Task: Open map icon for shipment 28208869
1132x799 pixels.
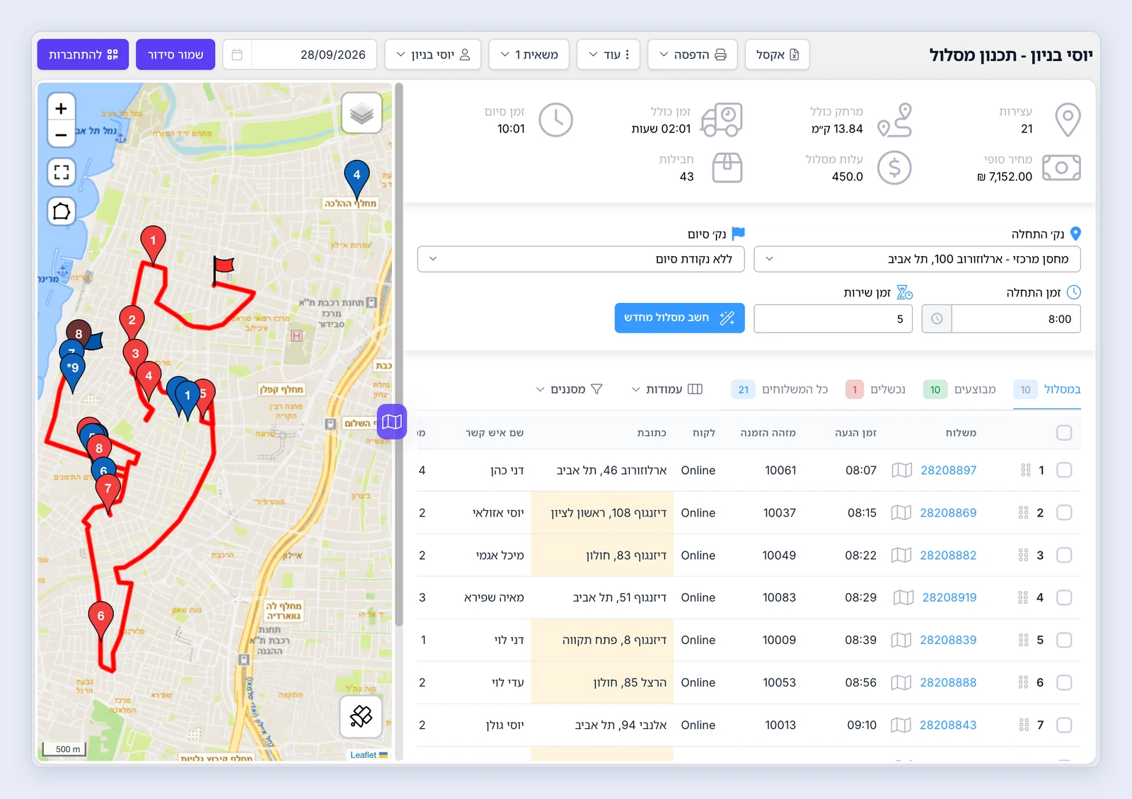Action: [901, 512]
